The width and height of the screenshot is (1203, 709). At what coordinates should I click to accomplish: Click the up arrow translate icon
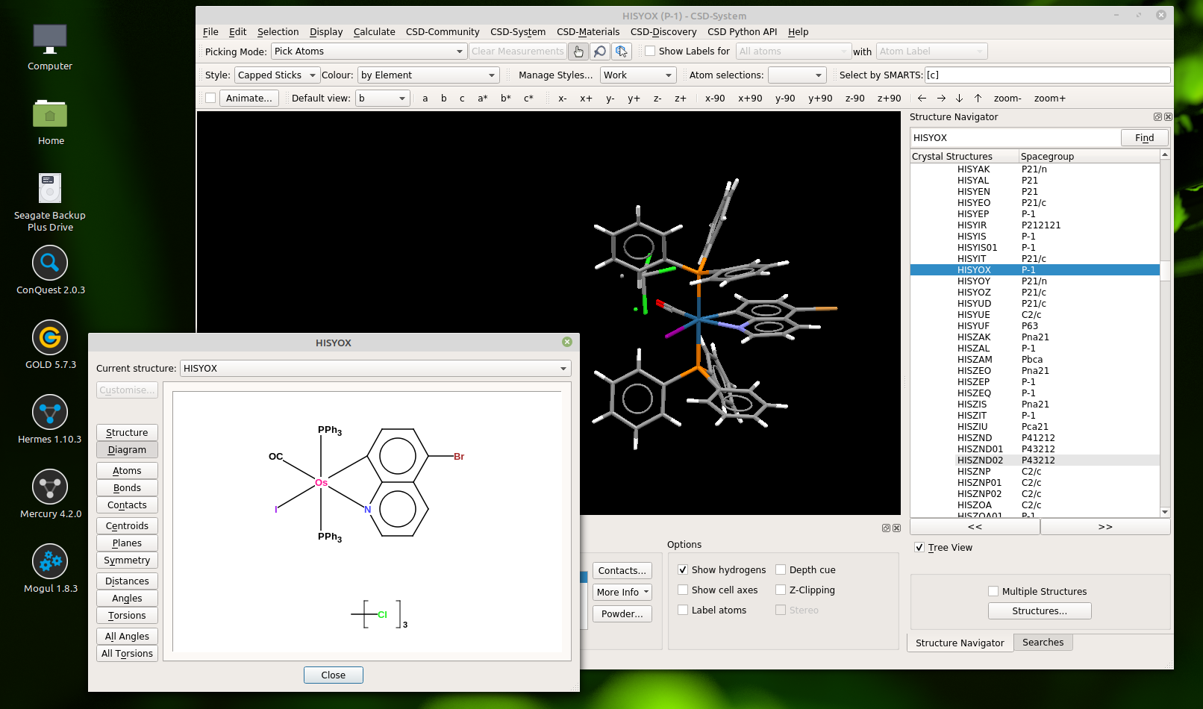pos(978,99)
